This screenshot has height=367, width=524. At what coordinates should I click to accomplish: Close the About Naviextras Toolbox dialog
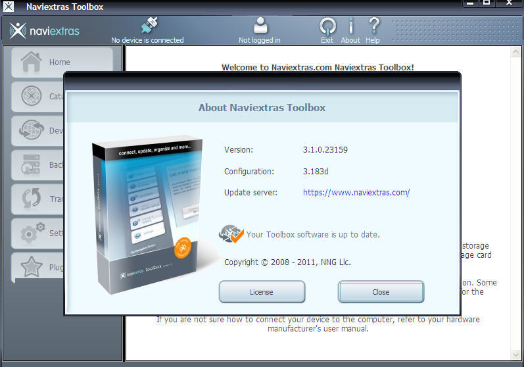(381, 292)
